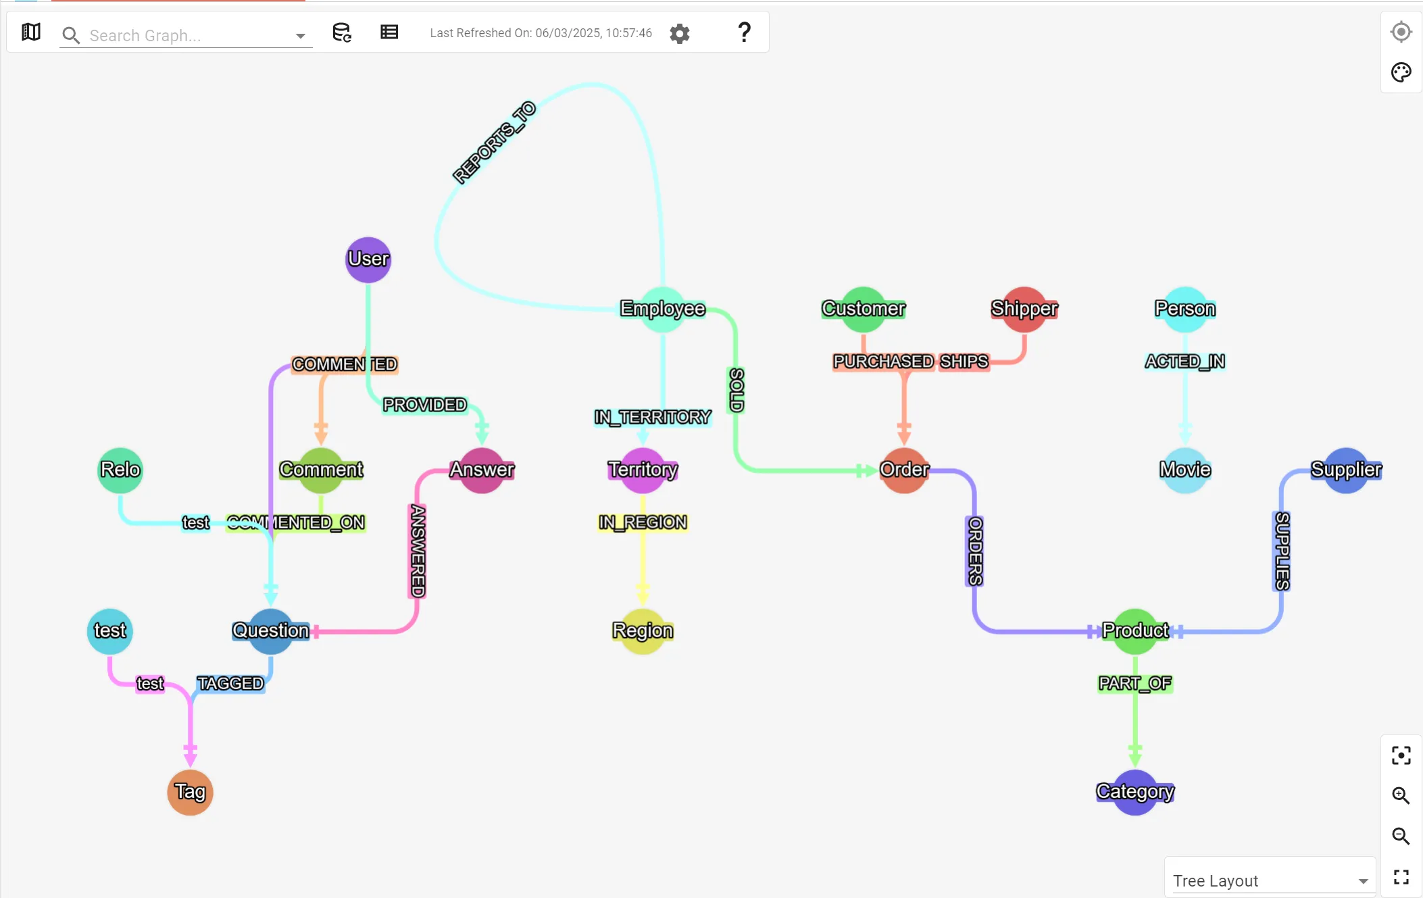1423x898 pixels.
Task: Select the Order node
Action: coord(904,470)
